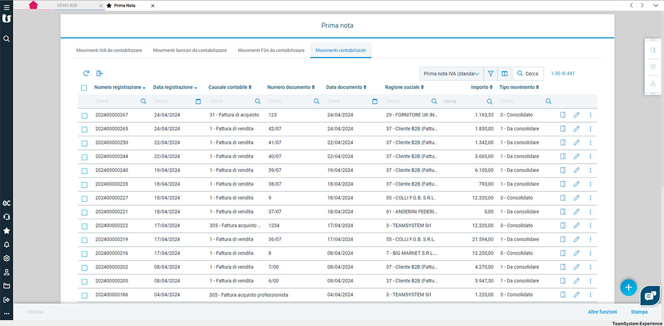
Task: Sort by Numero documento column
Action: pos(291,87)
